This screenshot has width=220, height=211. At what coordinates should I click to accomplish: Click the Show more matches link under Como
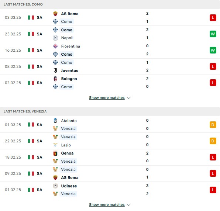(x=107, y=98)
